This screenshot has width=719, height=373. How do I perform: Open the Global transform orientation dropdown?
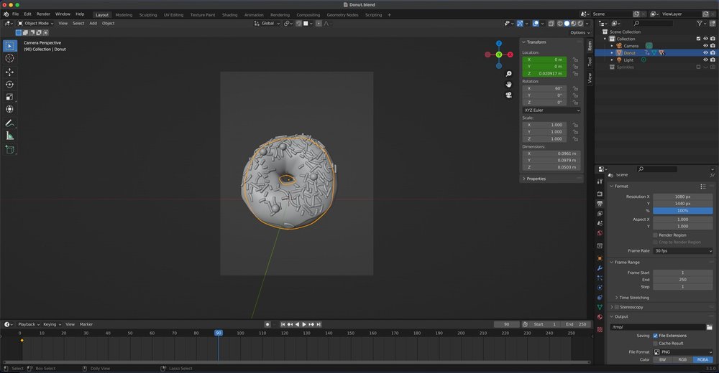[x=267, y=24]
